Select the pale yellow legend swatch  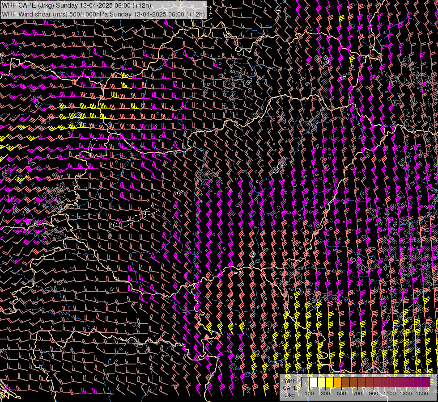[322, 382]
